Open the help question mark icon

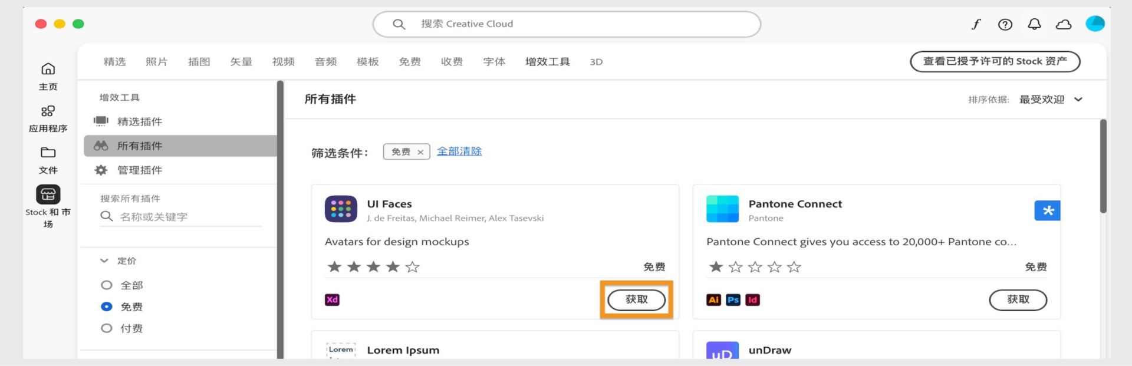tap(1005, 24)
